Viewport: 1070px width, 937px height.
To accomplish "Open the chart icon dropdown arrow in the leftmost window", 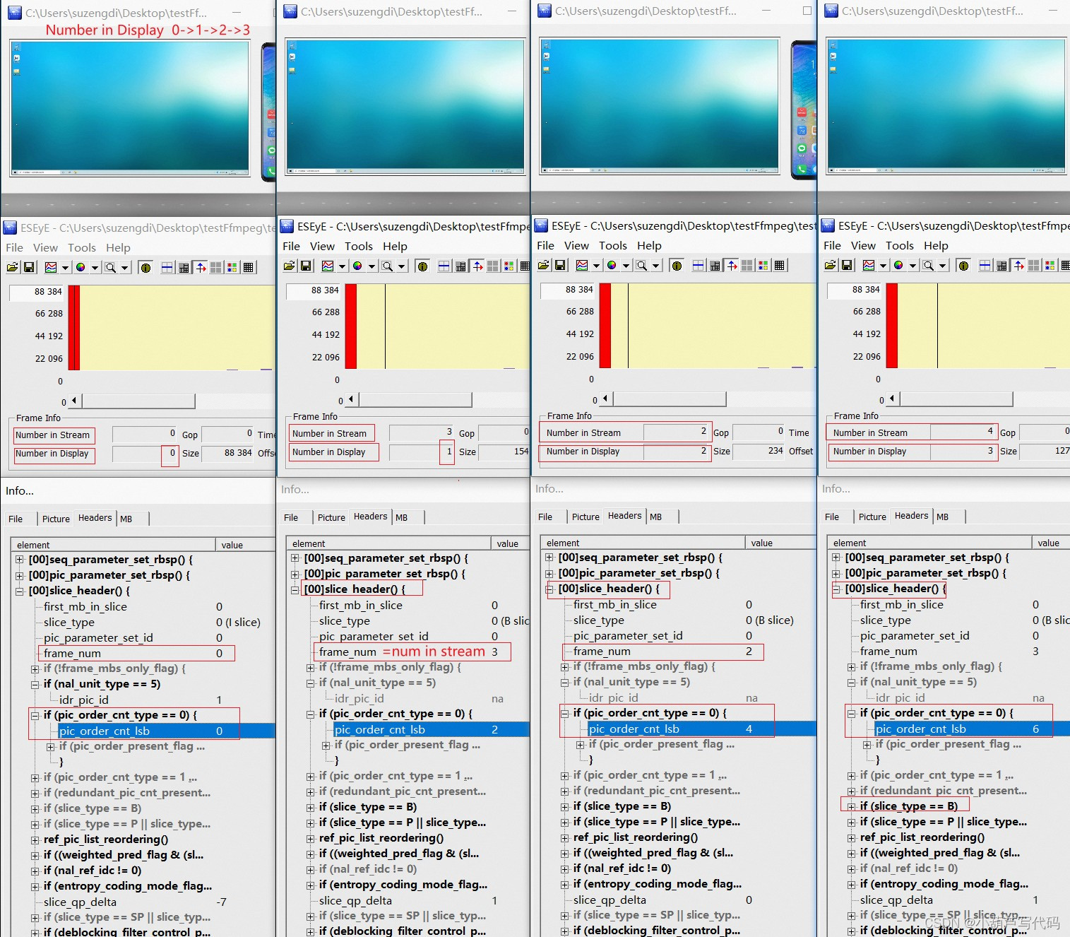I will (65, 267).
